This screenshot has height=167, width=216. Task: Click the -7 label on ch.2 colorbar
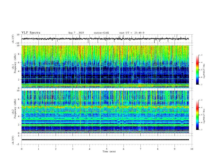tap(201, 130)
